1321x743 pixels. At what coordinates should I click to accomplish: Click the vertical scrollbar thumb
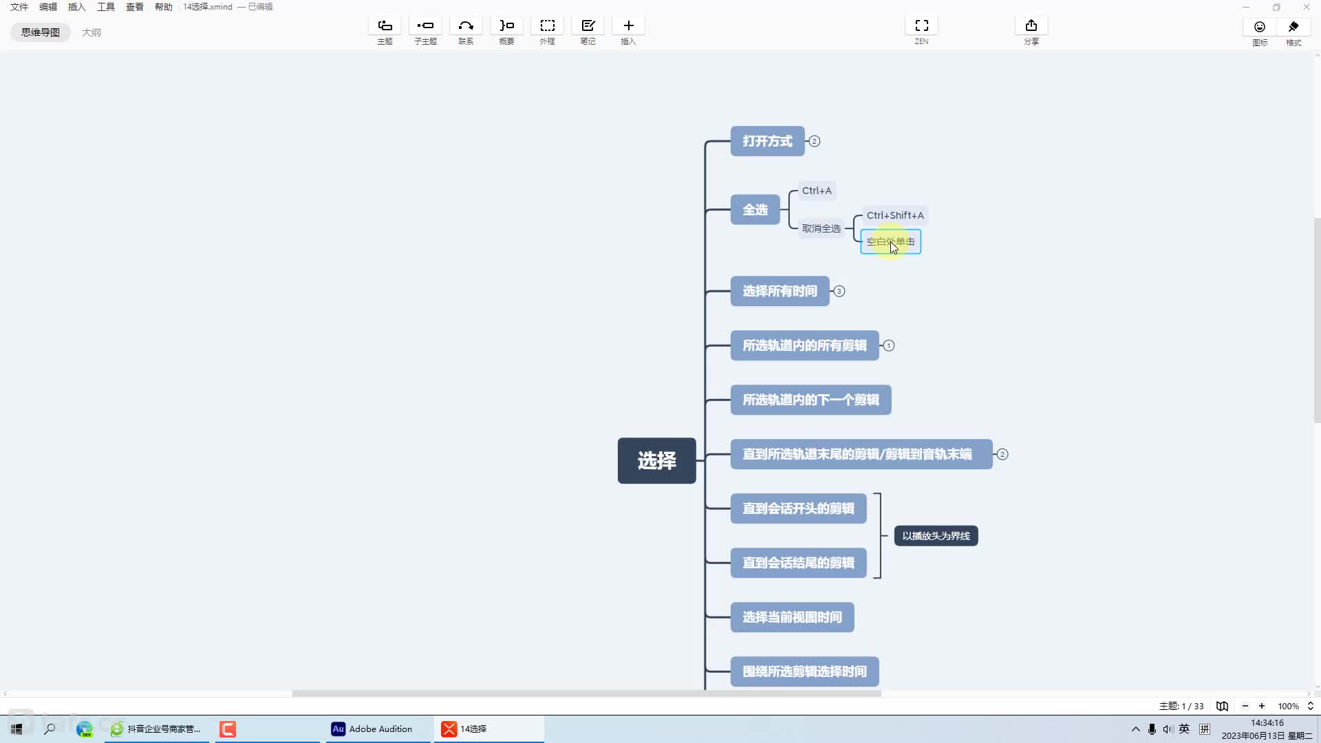[x=1317, y=321]
